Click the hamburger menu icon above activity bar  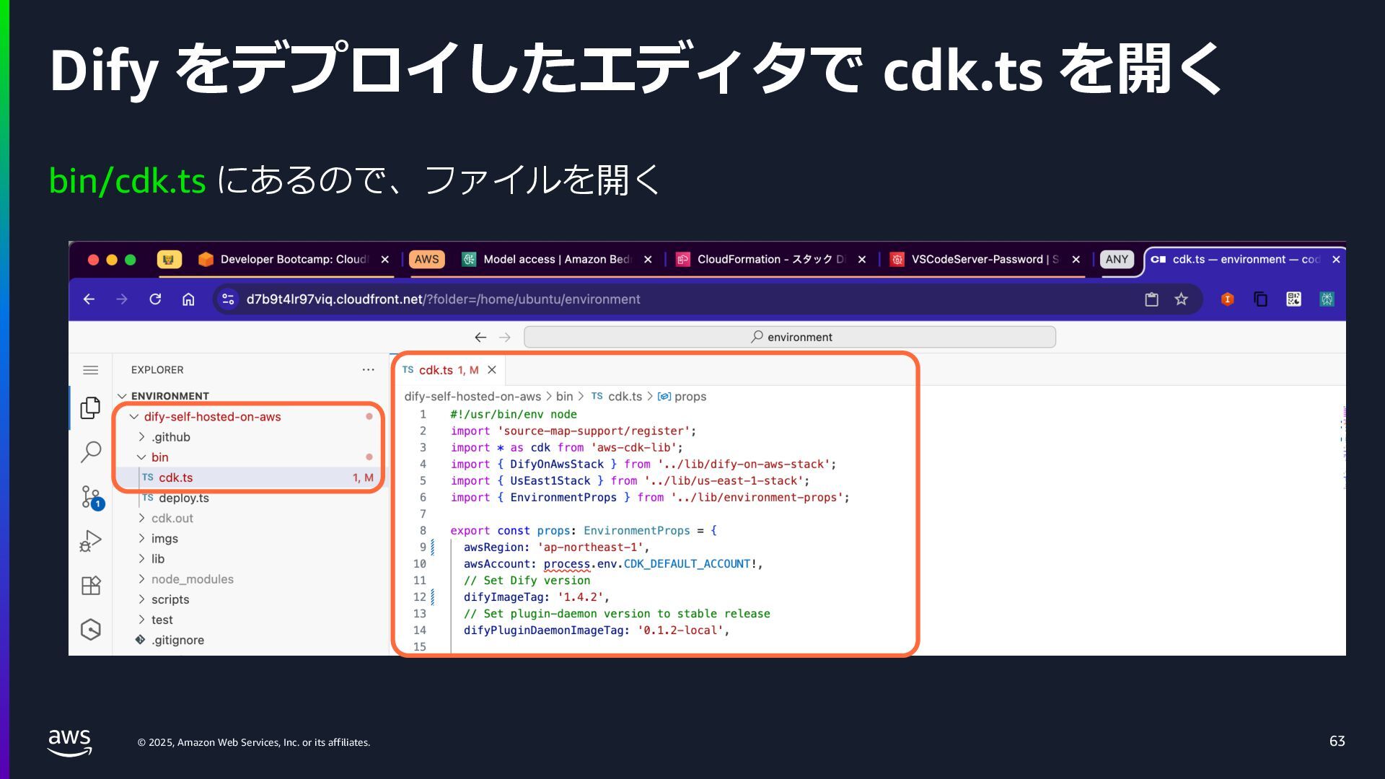click(90, 370)
